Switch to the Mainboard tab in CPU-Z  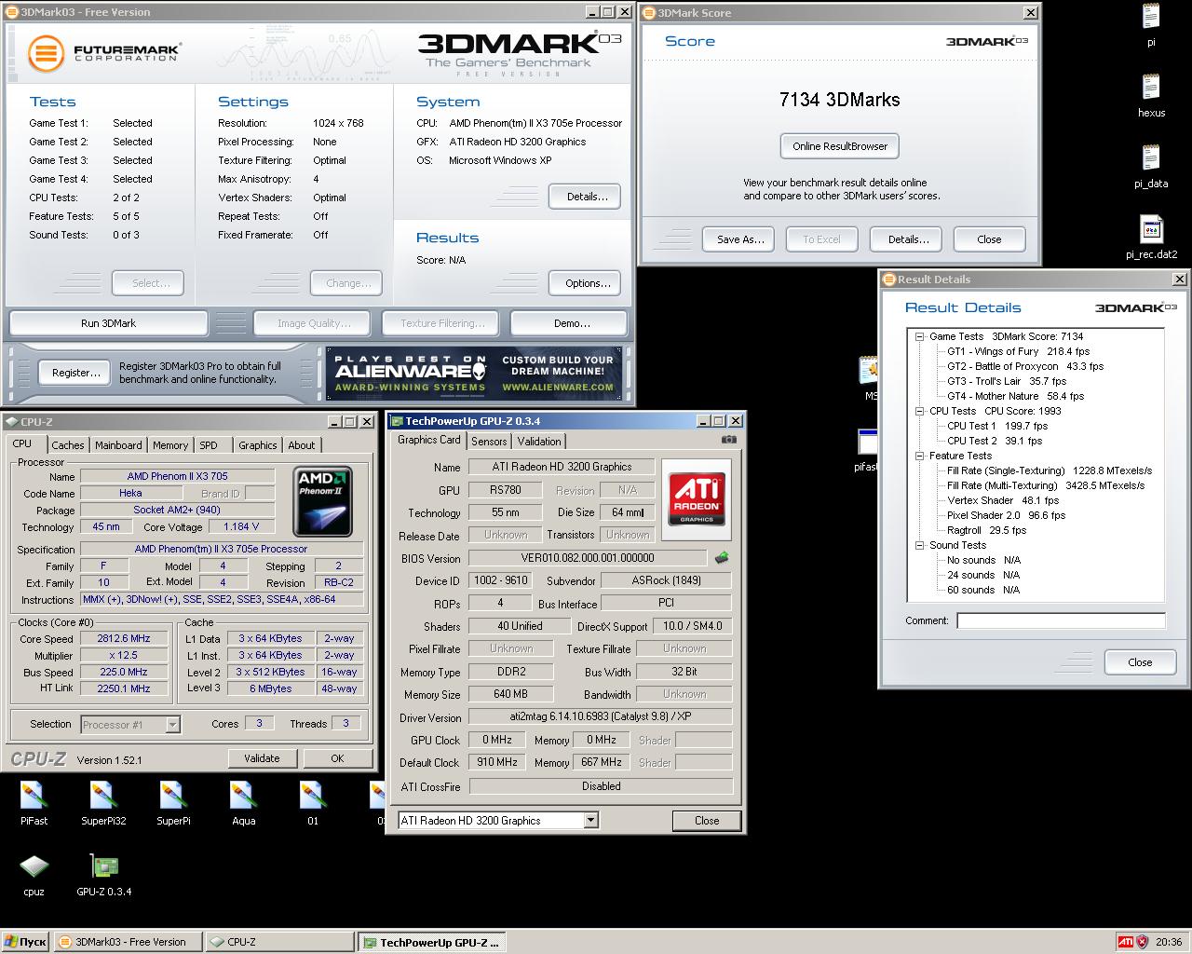tap(118, 445)
